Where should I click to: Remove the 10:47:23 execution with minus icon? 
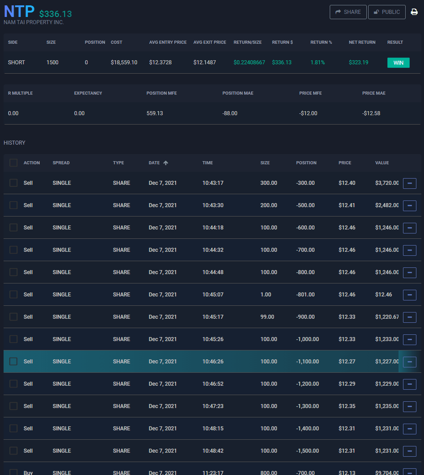(409, 407)
